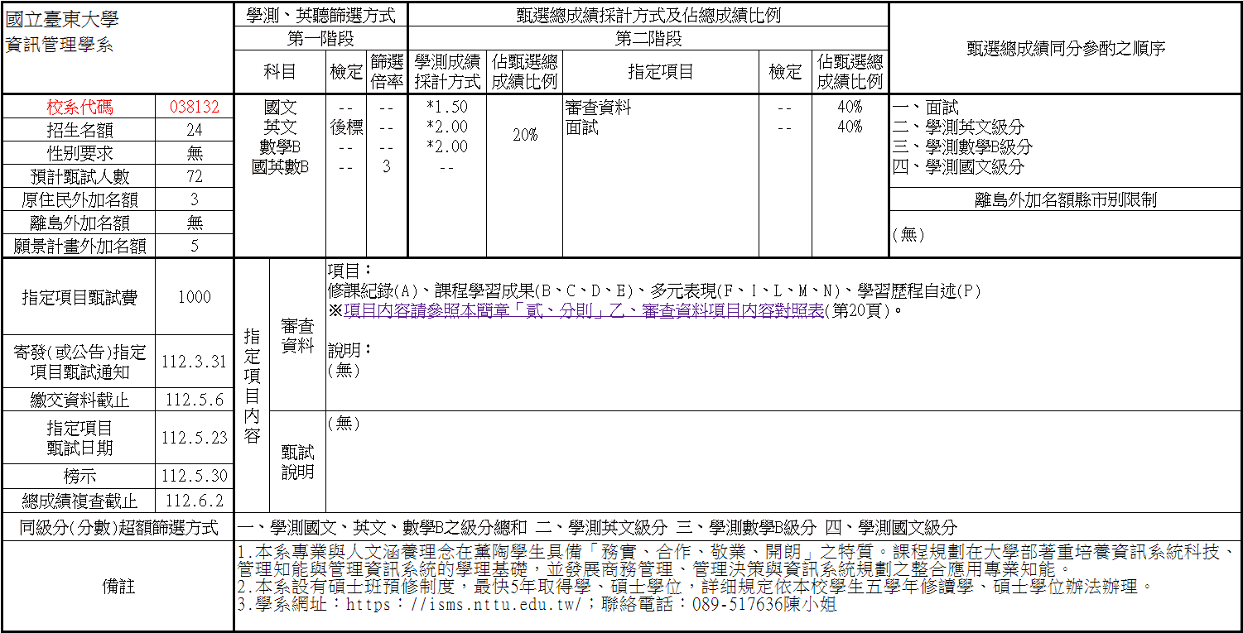This screenshot has height=633, width=1243.
Task: Click the red 校系代碼 label
Action: pos(79,107)
